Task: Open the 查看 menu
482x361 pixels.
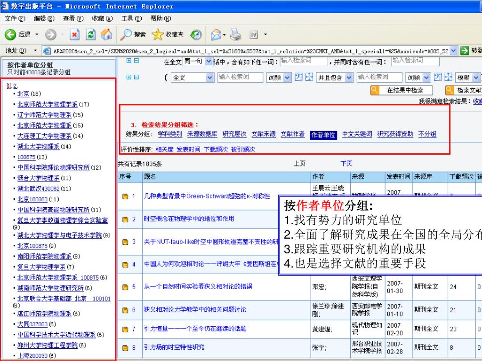Action: pyautogui.click(x=73, y=19)
